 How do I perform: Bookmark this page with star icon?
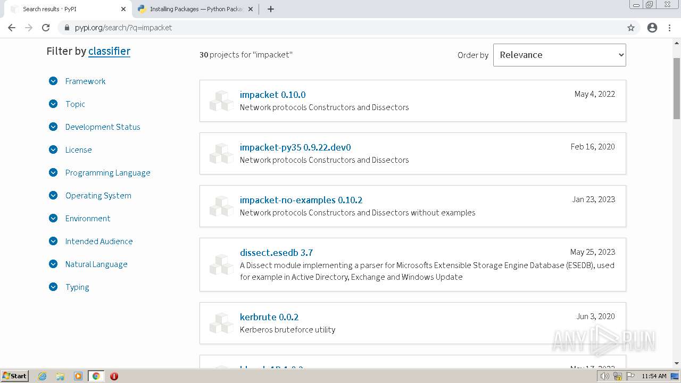[x=631, y=28]
